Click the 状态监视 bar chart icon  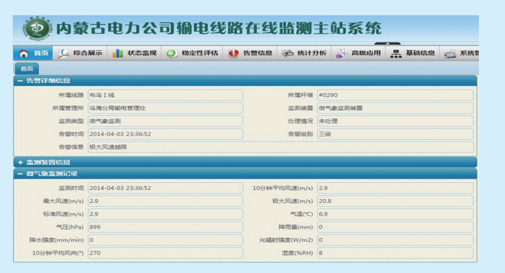[118, 53]
